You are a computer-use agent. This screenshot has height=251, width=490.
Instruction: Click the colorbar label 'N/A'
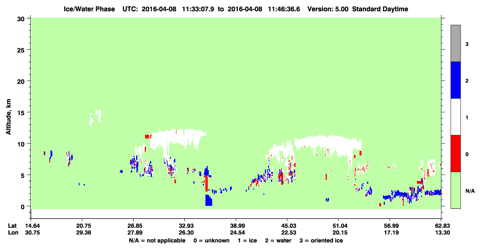[x=470, y=191]
